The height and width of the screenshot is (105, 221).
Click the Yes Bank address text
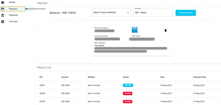pos(99,46)
